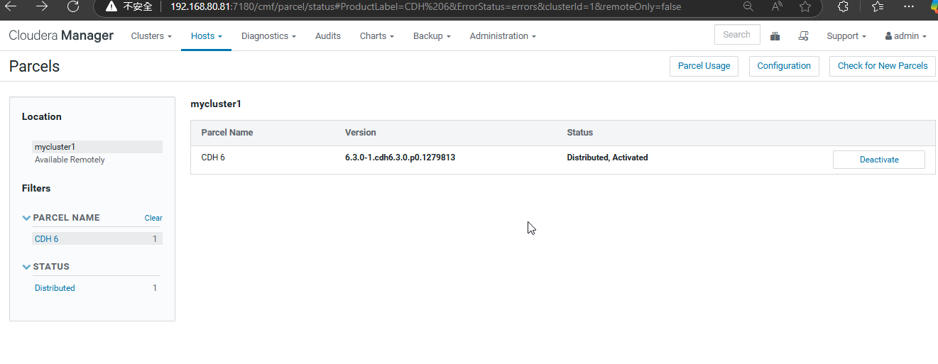Open the Administration dropdown menu

tap(503, 36)
